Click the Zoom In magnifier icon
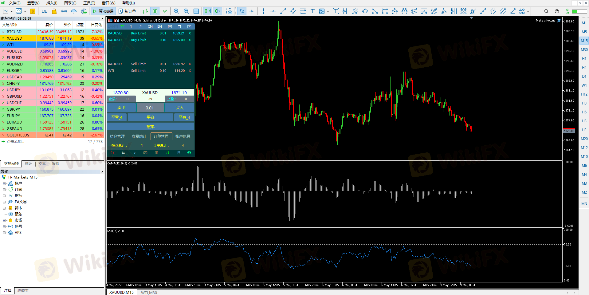The image size is (589, 295). [176, 11]
